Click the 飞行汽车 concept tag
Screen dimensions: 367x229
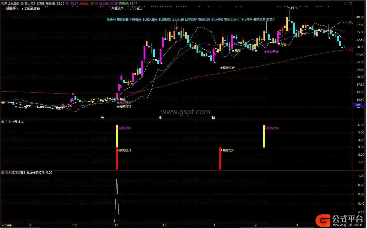(246, 19)
